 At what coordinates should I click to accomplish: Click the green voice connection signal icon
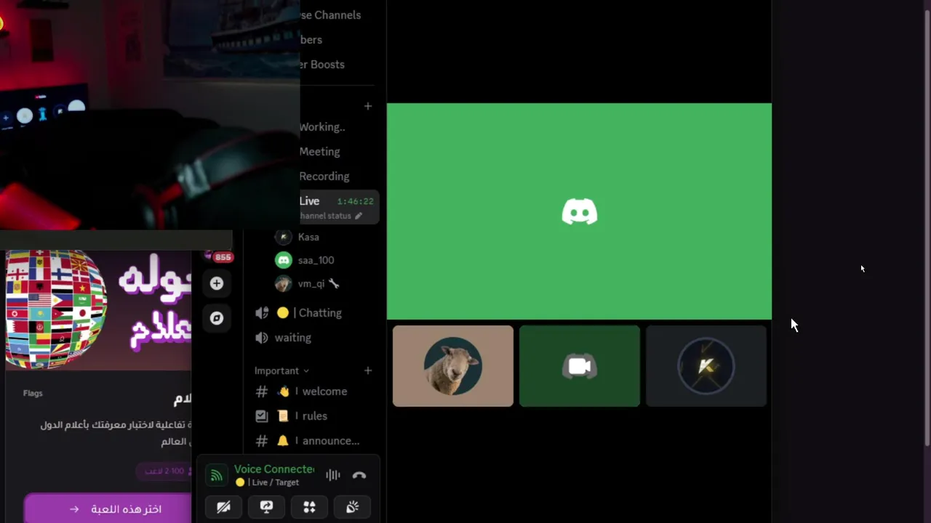coord(216,476)
